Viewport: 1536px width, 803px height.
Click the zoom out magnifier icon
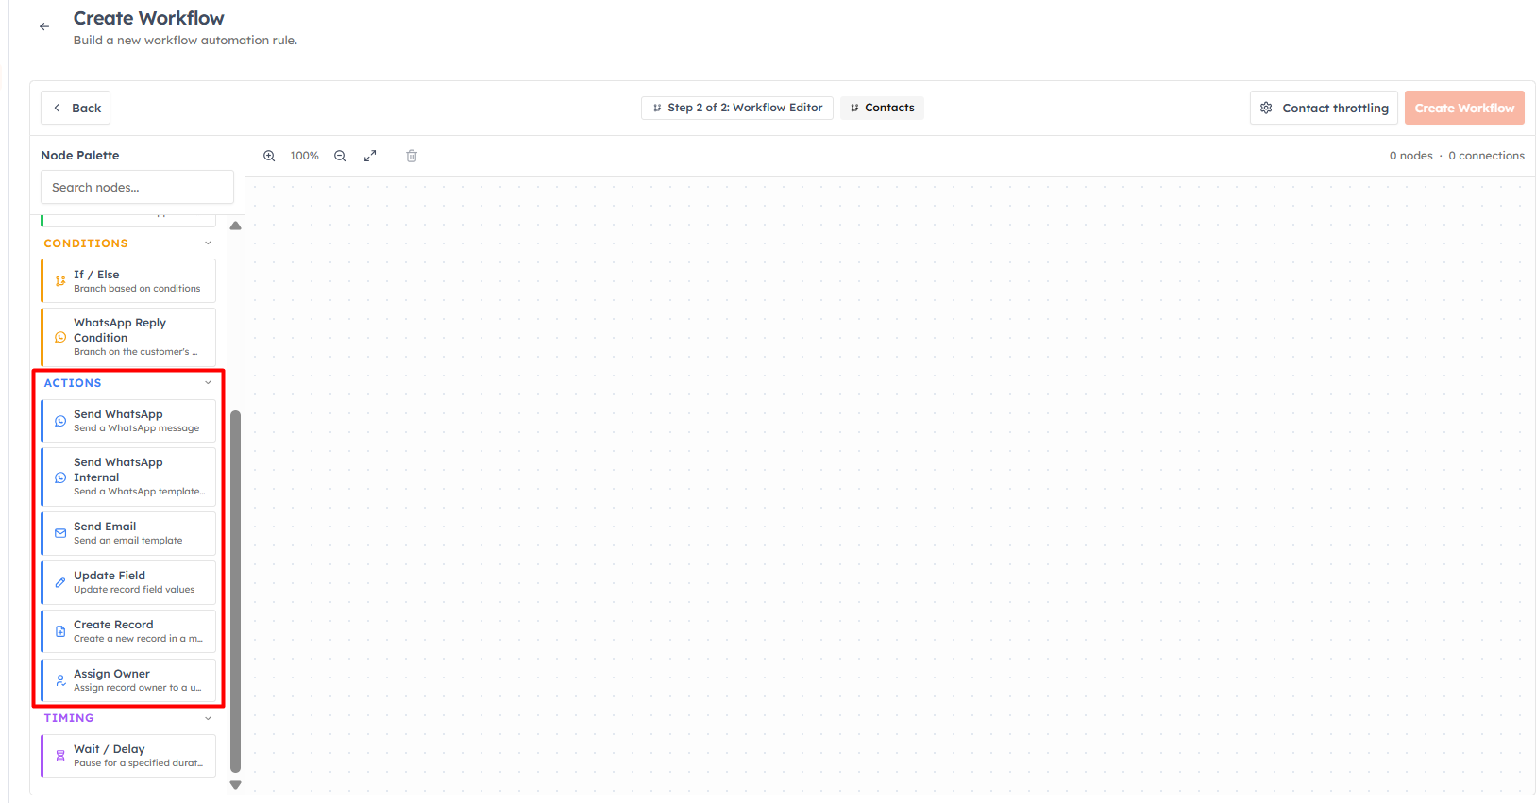point(340,156)
